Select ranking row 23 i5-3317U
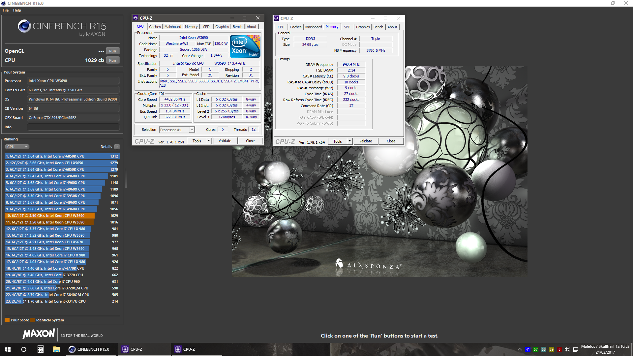Screen dimensions: 633x356 pos(62,301)
